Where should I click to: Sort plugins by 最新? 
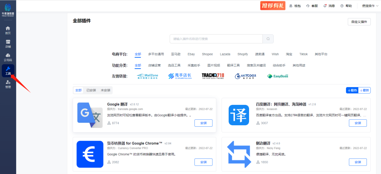[x=364, y=90]
